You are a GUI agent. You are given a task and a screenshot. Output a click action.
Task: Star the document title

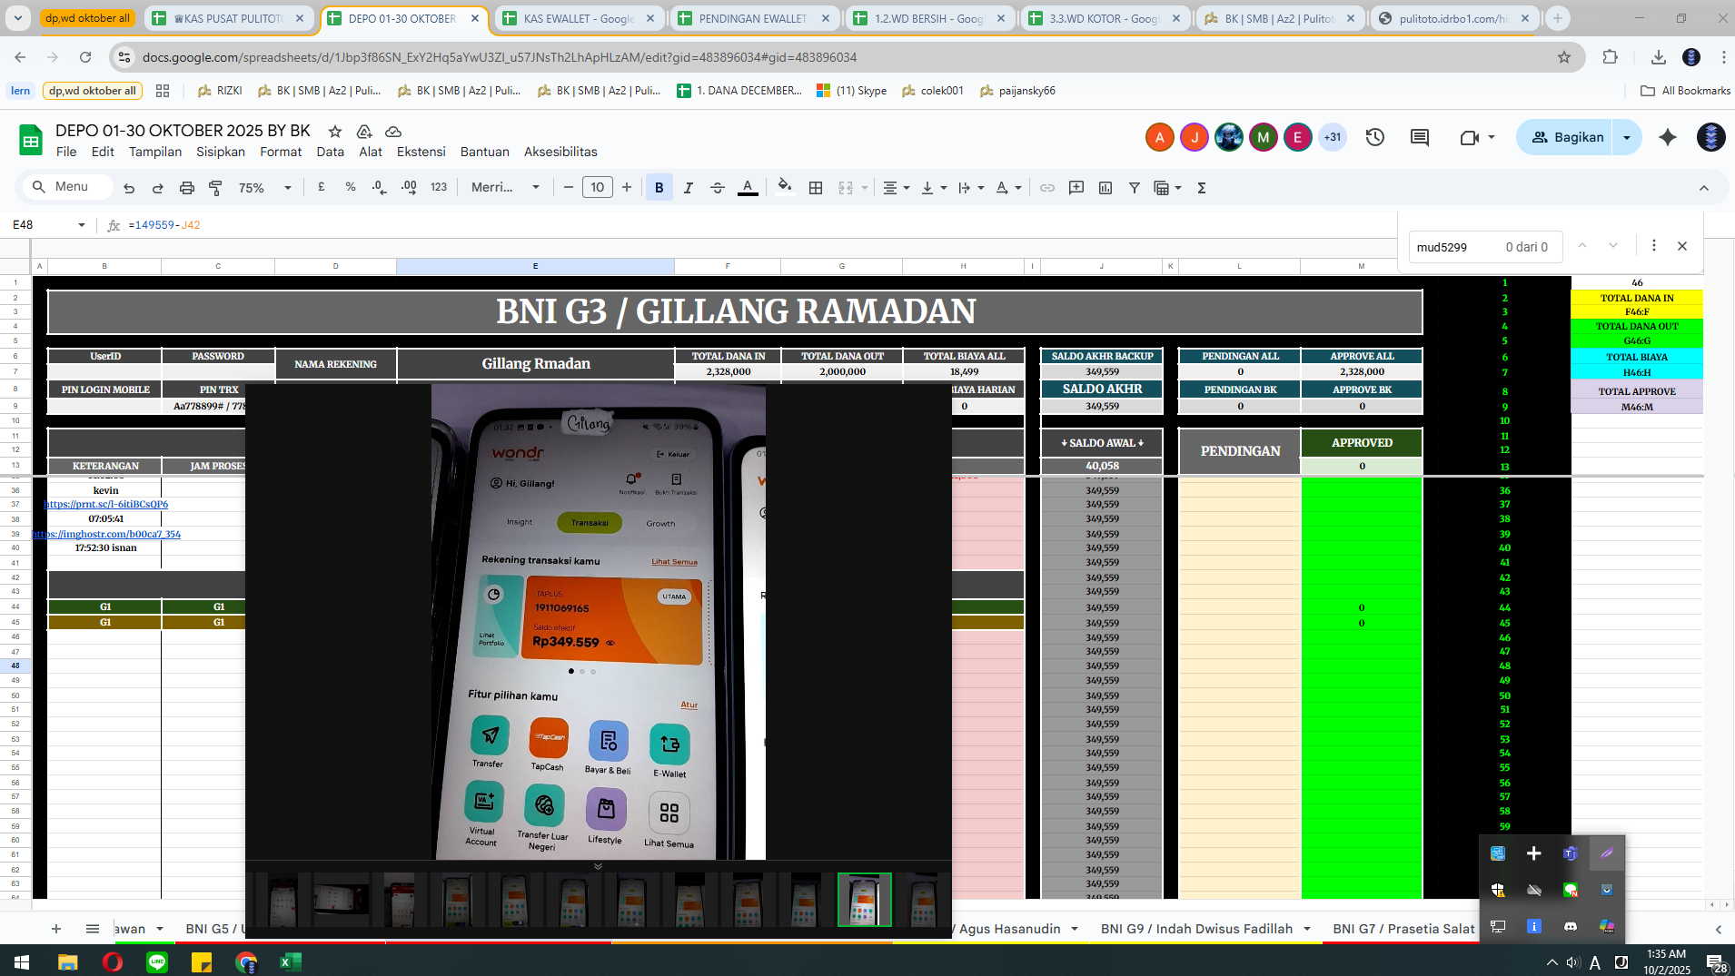point(335,132)
